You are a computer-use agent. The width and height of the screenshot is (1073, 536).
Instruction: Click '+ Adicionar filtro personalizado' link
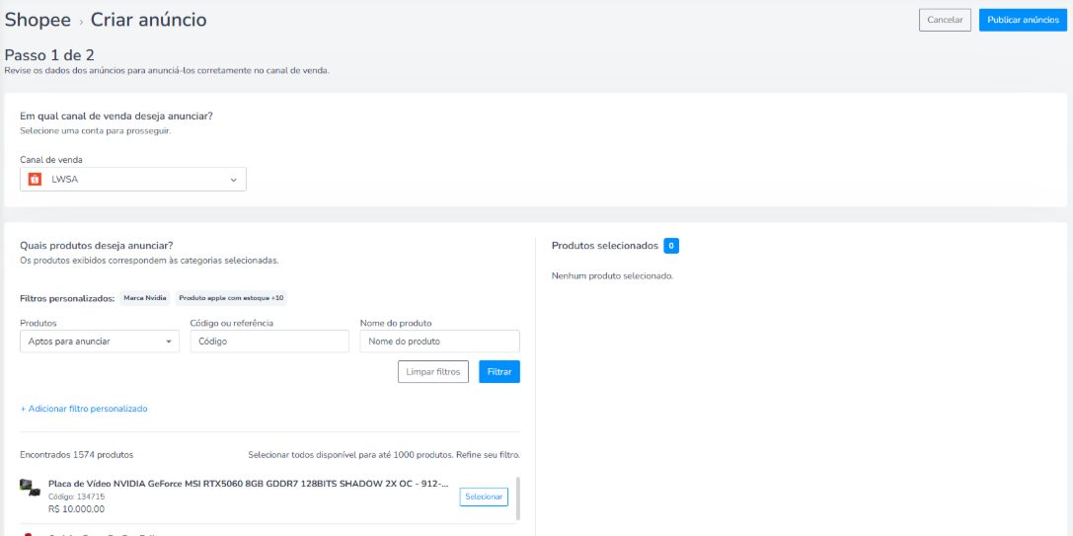tap(84, 409)
